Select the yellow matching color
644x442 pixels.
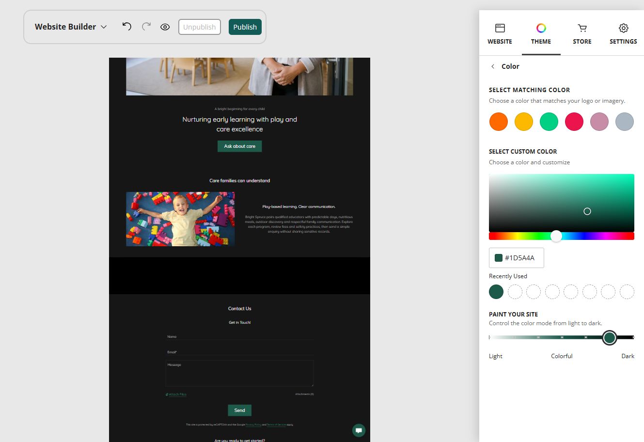click(524, 122)
